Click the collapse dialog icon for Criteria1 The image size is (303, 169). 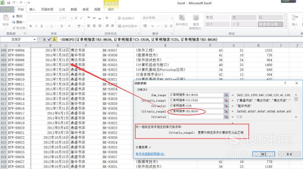tap(226, 106)
